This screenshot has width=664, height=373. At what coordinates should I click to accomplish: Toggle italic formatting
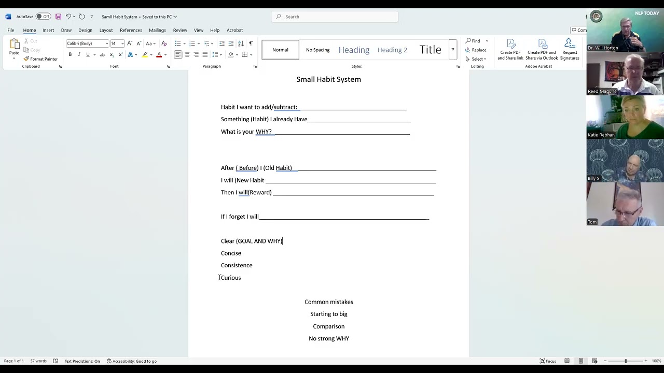coord(79,54)
